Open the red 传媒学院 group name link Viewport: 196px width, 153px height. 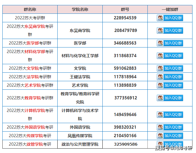coord(35,136)
